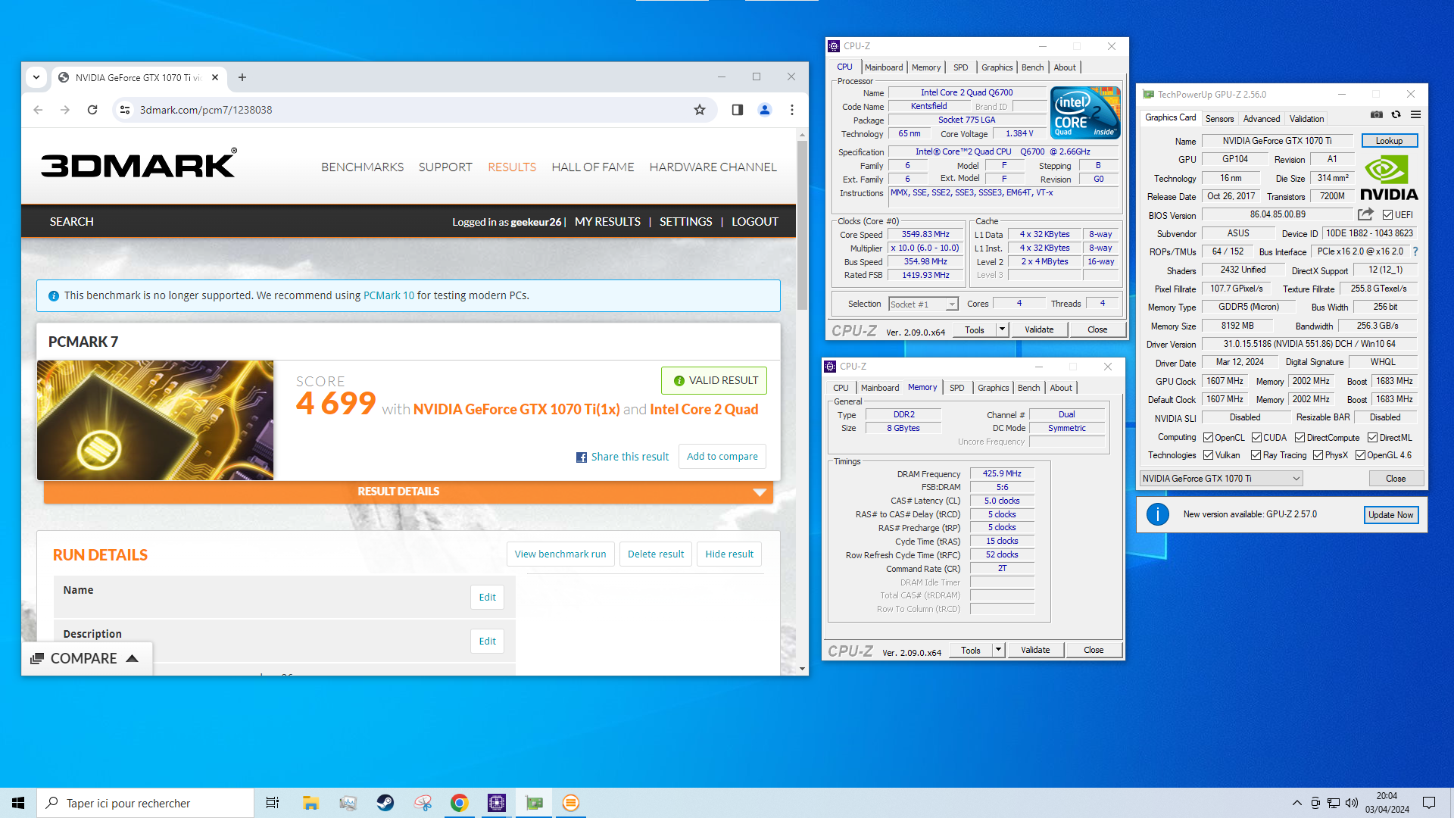This screenshot has width=1454, height=818.
Task: Click Edit next to Name field
Action: click(x=487, y=598)
